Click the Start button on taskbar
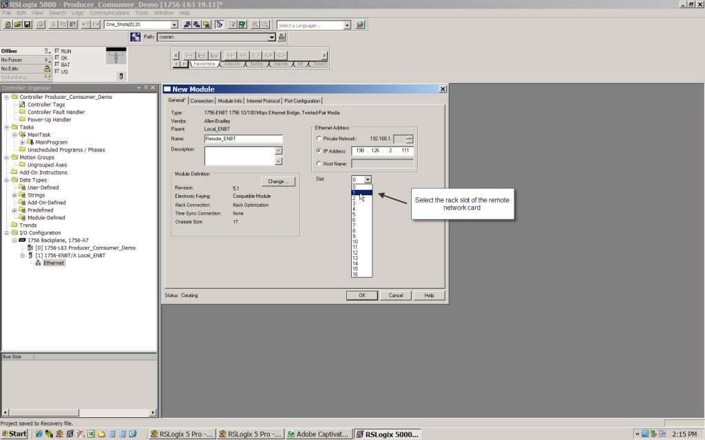This screenshot has height=440, width=705. point(14,434)
